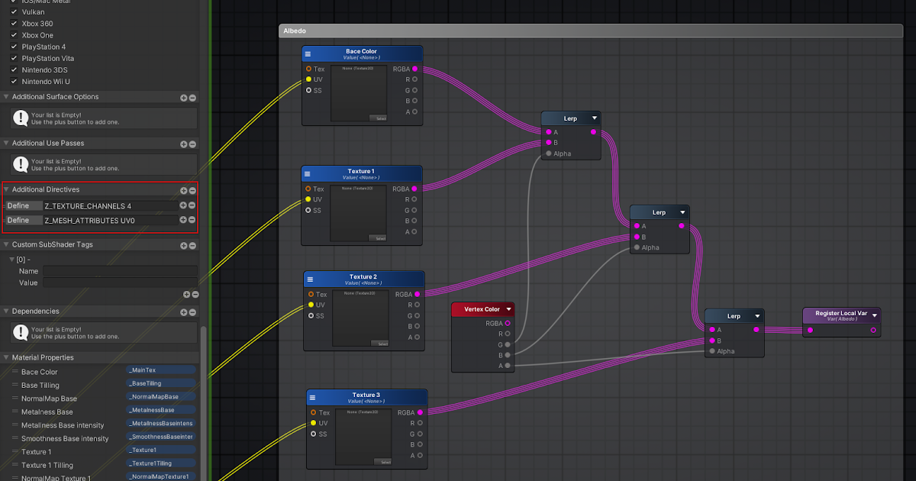
Task: Add a new entry to Dependencies list
Action: tap(183, 311)
